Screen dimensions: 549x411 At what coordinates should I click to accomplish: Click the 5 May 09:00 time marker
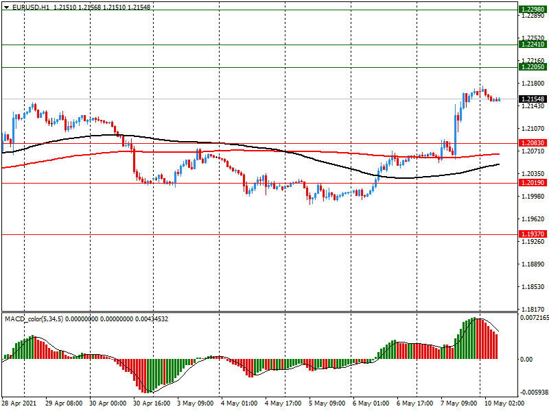[x=327, y=403]
